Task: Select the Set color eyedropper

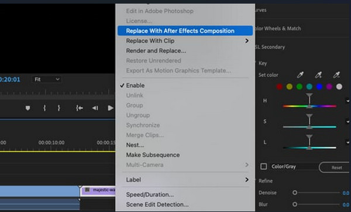Action: click(x=300, y=75)
